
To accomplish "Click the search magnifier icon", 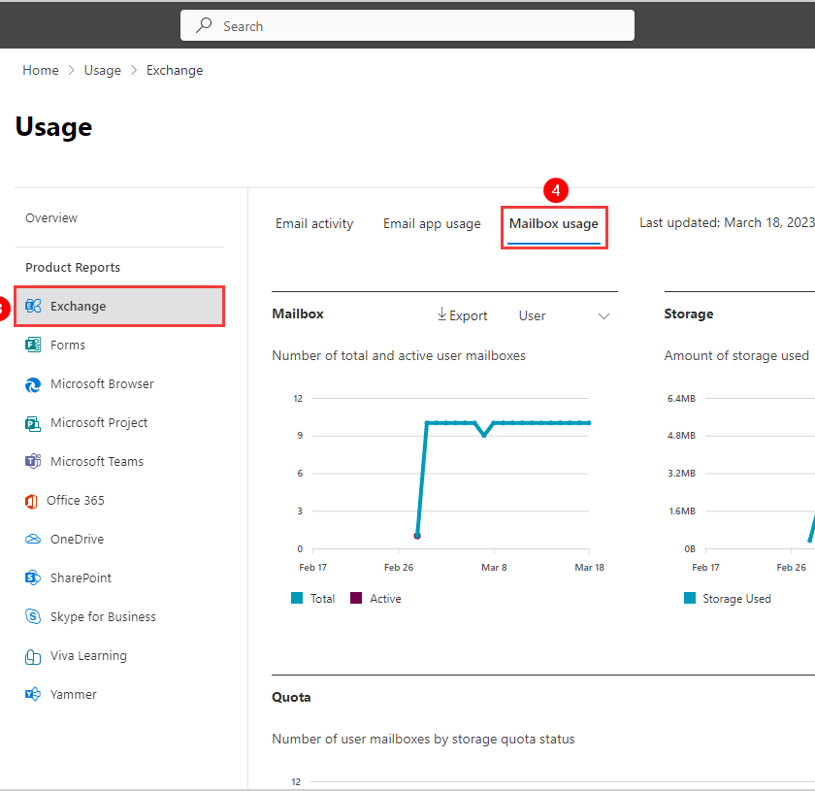I will pos(204,25).
